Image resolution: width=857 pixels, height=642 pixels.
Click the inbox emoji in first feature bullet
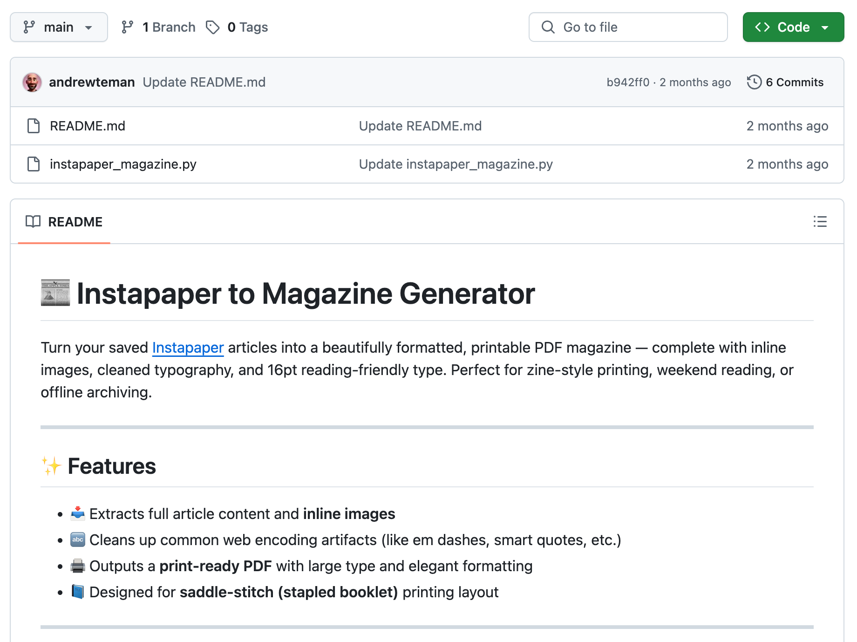coord(78,513)
